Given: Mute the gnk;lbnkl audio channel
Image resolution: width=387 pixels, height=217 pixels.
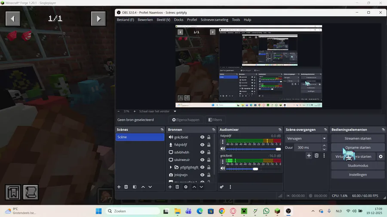Looking at the screenshot, I should [x=223, y=168].
